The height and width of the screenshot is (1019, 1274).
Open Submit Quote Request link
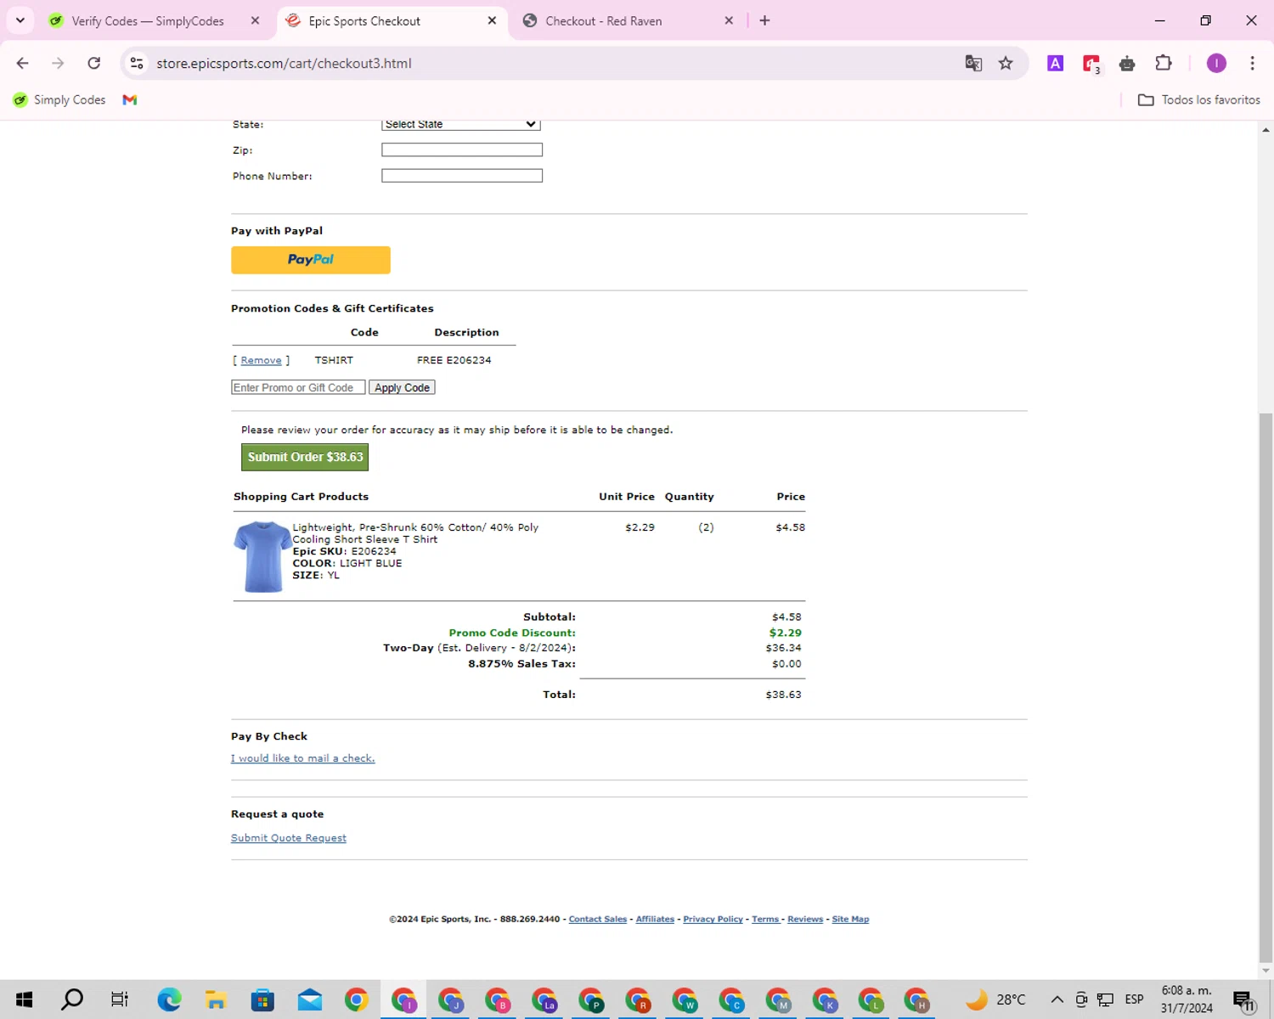coord(289,838)
